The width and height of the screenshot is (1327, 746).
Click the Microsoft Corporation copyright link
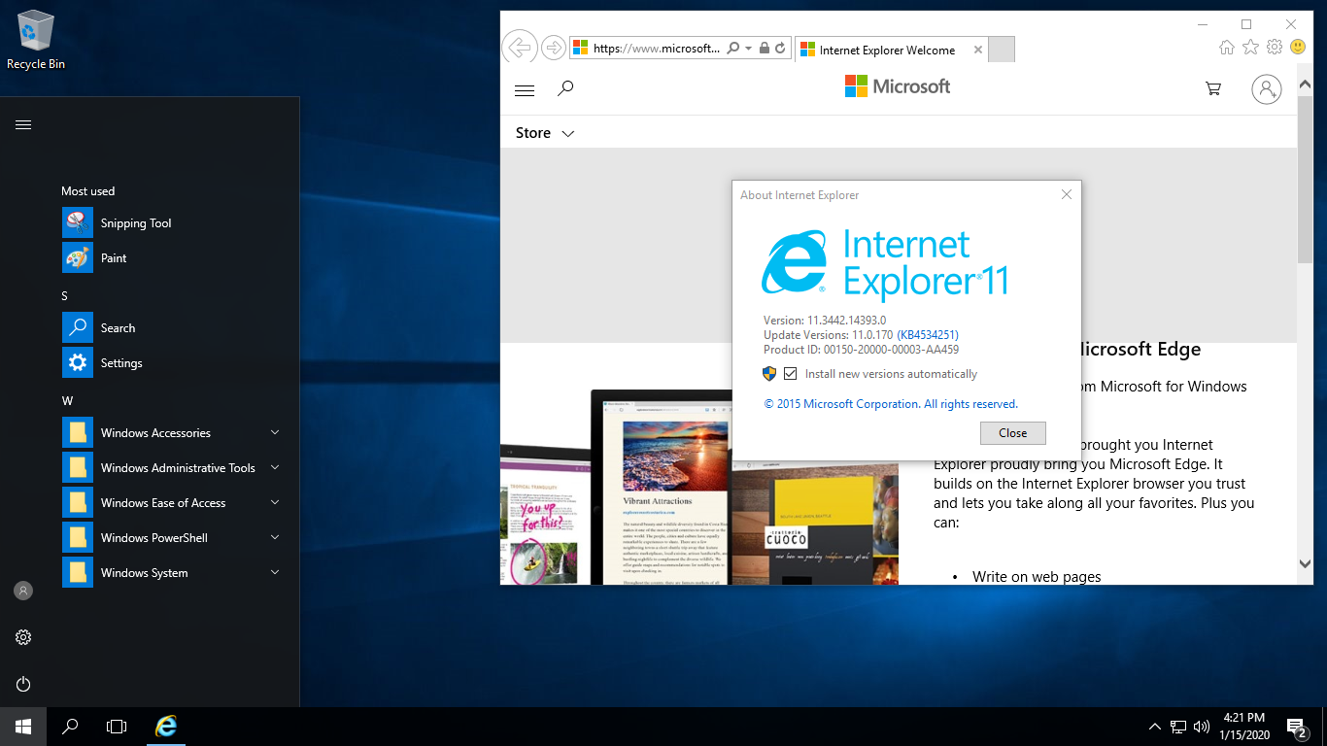coord(891,404)
